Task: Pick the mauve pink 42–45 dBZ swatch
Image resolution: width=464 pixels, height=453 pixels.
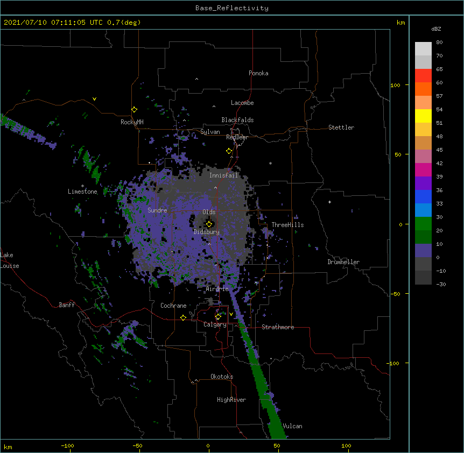Action: pos(423,156)
